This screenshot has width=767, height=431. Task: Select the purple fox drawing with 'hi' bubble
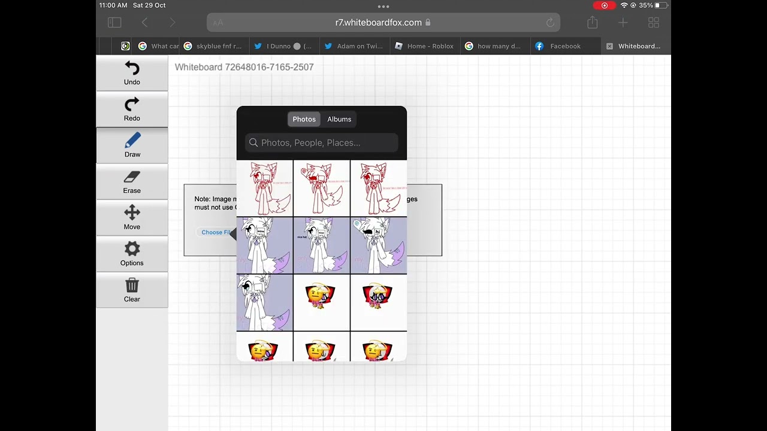point(379,245)
